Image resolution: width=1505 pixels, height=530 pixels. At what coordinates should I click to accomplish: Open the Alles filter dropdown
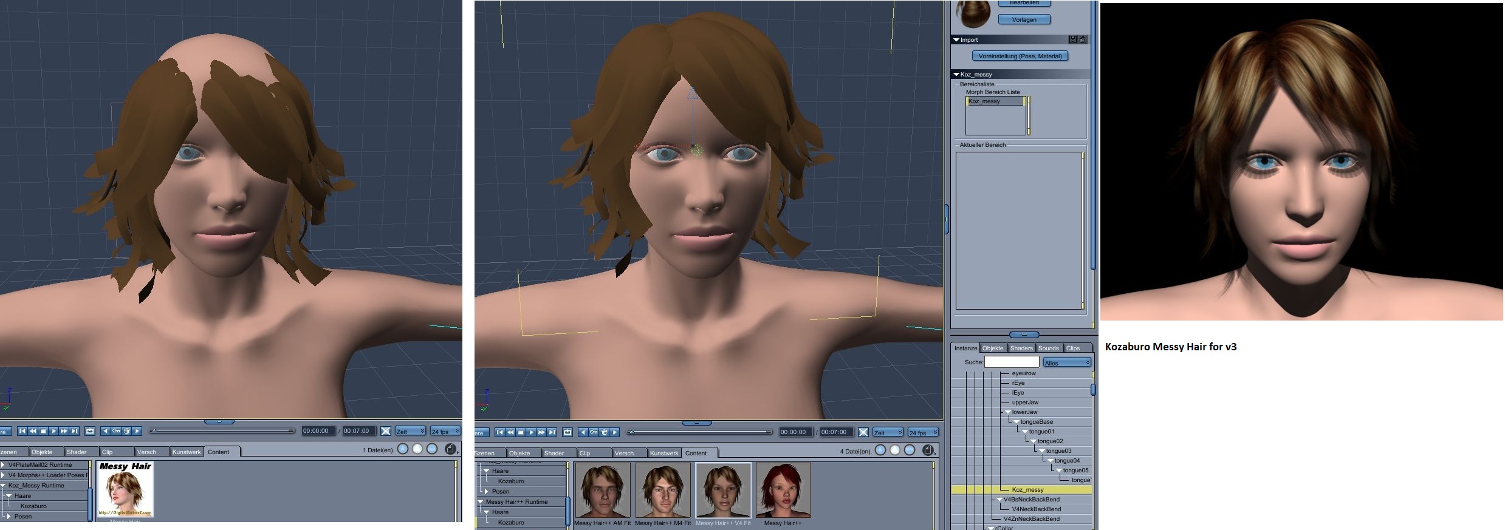(1067, 362)
